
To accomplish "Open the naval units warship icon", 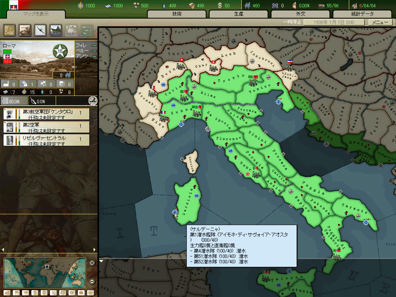I will 56,30.
